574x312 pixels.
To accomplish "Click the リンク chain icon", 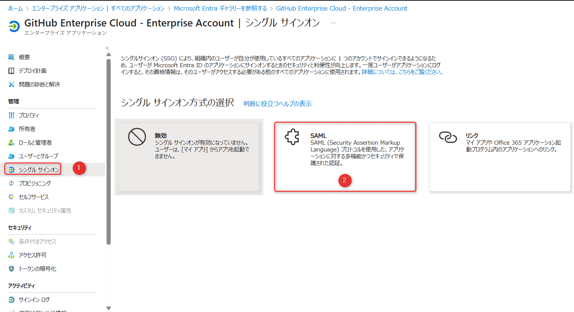I will (x=448, y=137).
